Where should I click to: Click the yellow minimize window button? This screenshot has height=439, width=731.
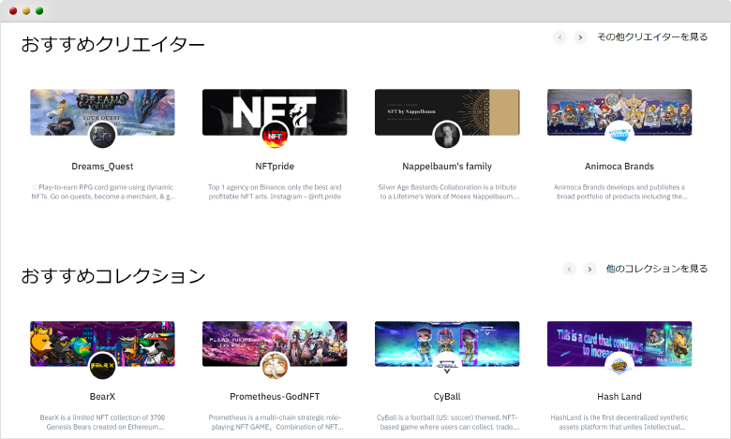[26, 10]
